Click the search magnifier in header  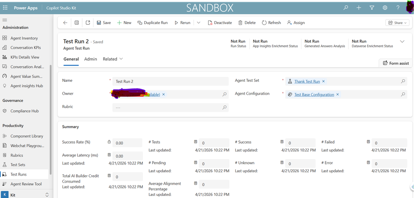345,7
